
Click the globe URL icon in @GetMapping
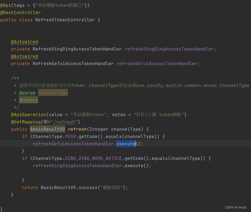46,122
